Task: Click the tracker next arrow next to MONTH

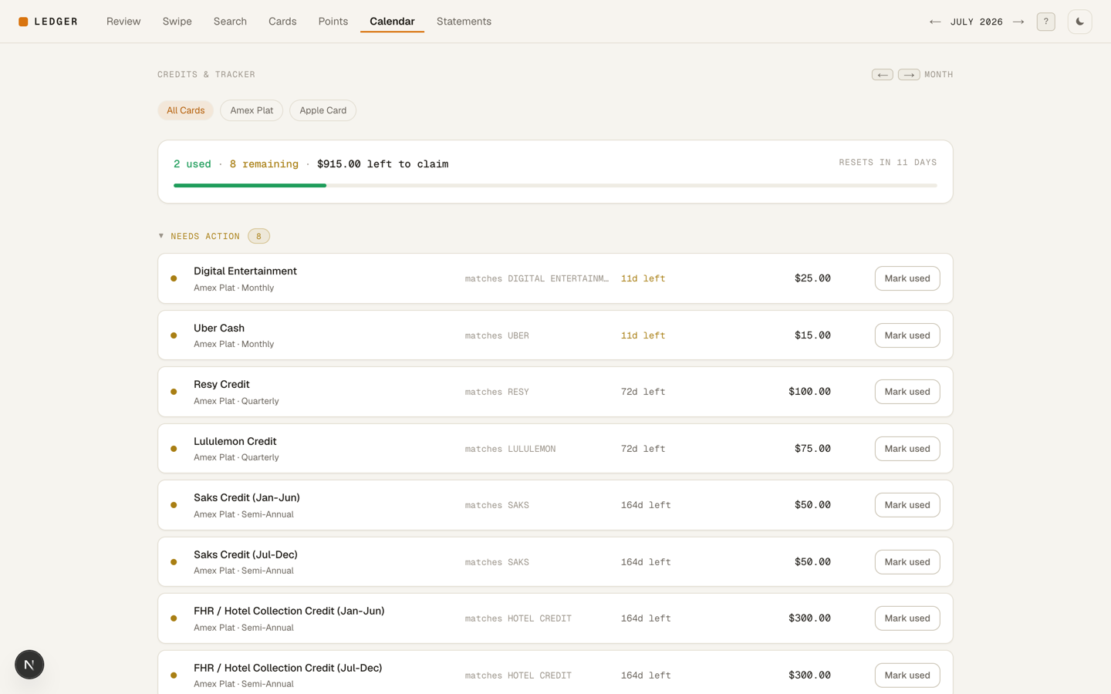Action: tap(909, 75)
